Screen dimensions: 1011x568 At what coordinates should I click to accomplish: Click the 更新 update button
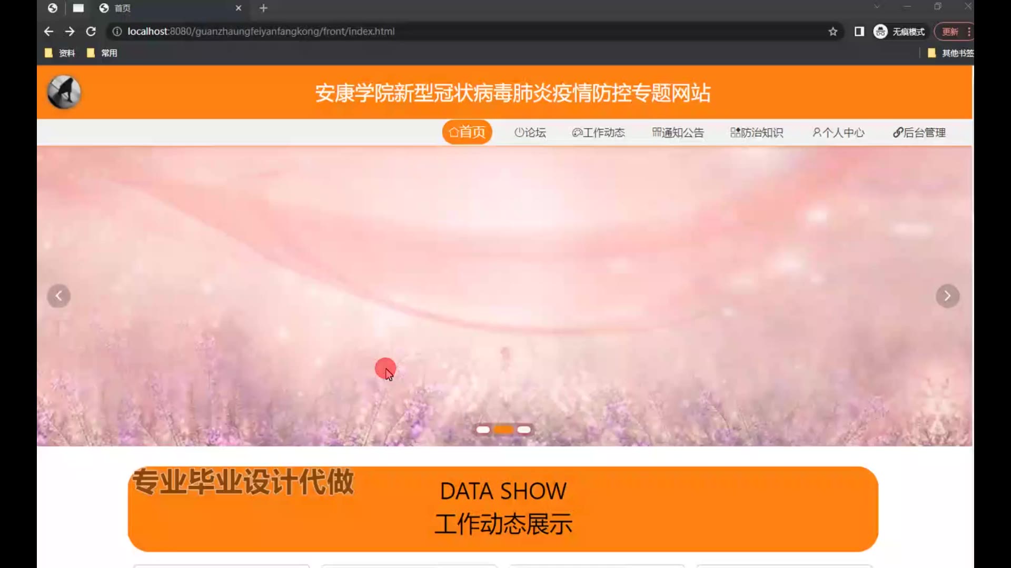[x=950, y=32]
